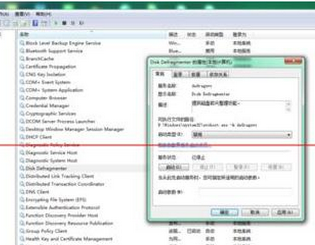Open the 恢复 (Recovery) tab

click(x=196, y=75)
